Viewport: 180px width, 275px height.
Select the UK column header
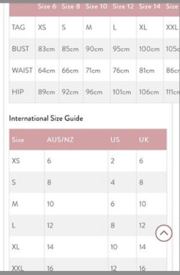pyautogui.click(x=144, y=140)
